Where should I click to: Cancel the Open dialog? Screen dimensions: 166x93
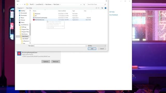pos(102,49)
